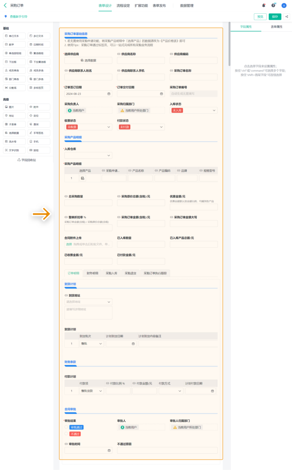Add a 附件 field component
The width and height of the screenshot is (292, 470).
pos(39,107)
